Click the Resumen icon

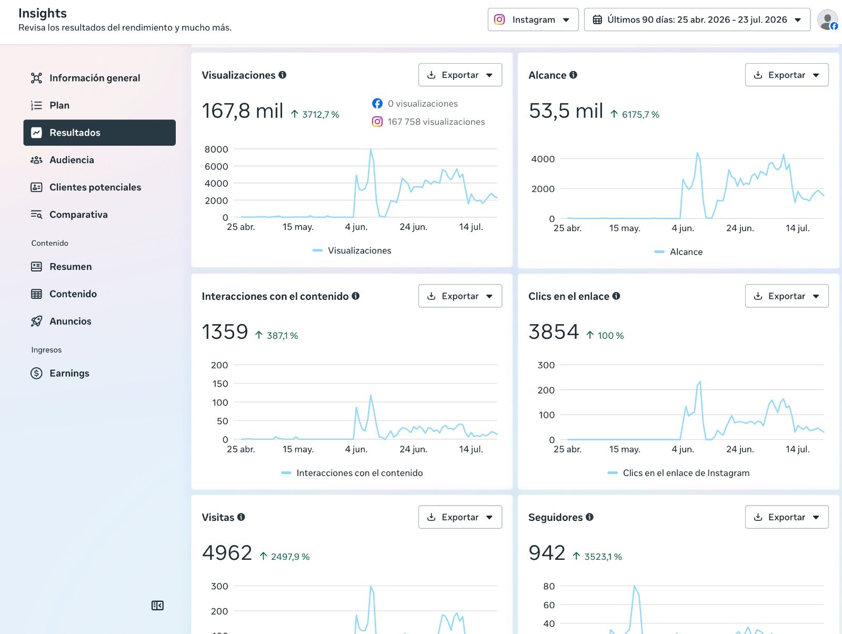coord(36,267)
